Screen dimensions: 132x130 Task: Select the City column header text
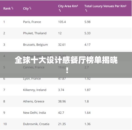[x=26, y=8]
